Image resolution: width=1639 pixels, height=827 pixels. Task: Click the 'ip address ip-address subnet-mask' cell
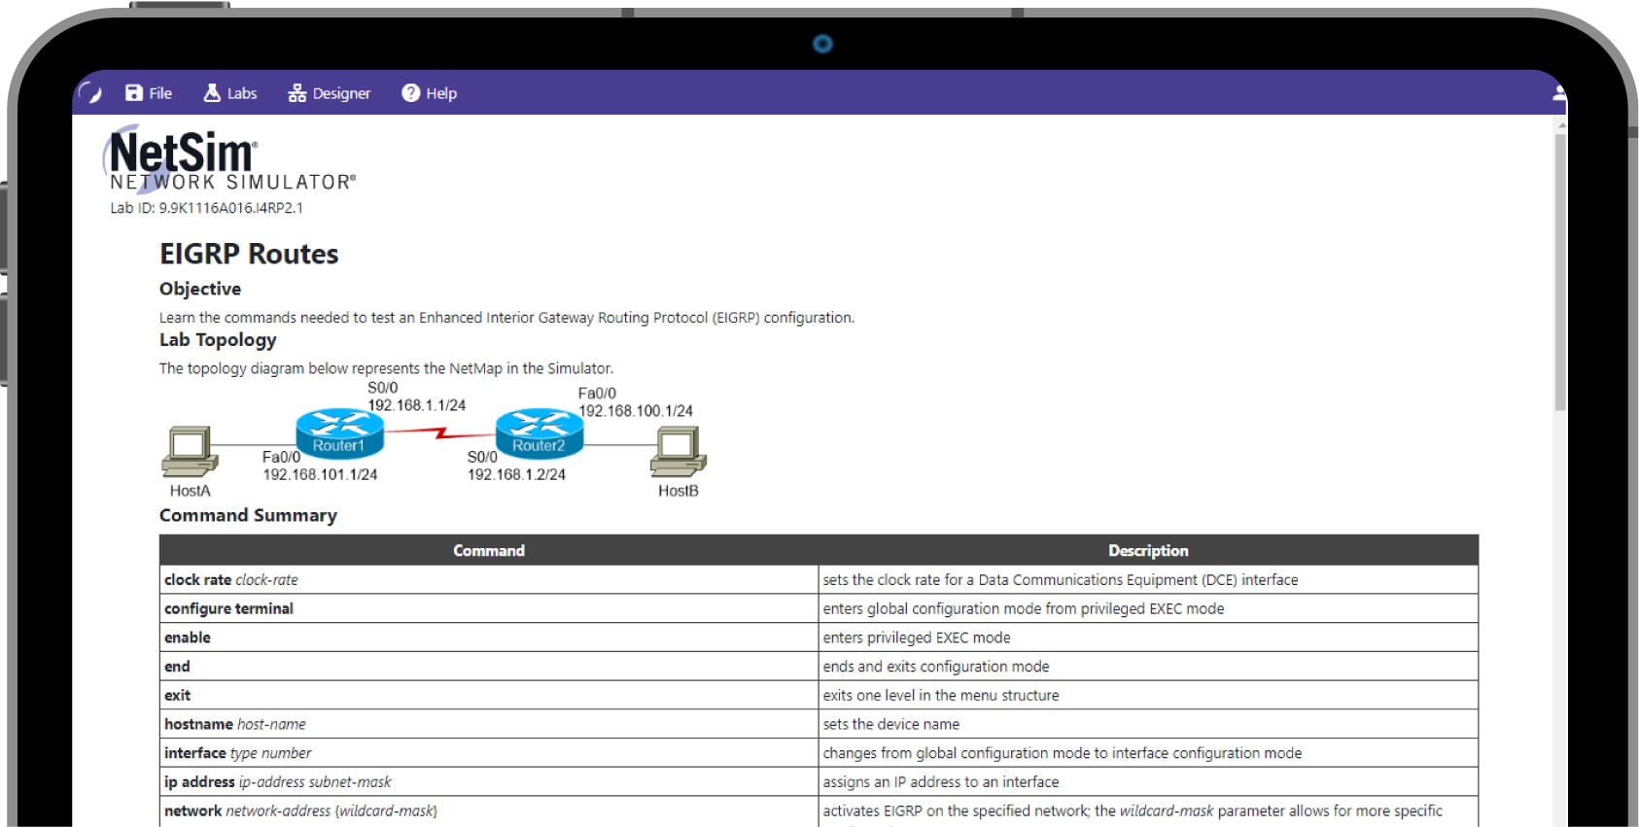(x=489, y=781)
